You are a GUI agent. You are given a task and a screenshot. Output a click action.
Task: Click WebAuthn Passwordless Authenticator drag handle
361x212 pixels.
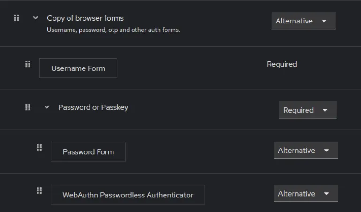pyautogui.click(x=39, y=190)
